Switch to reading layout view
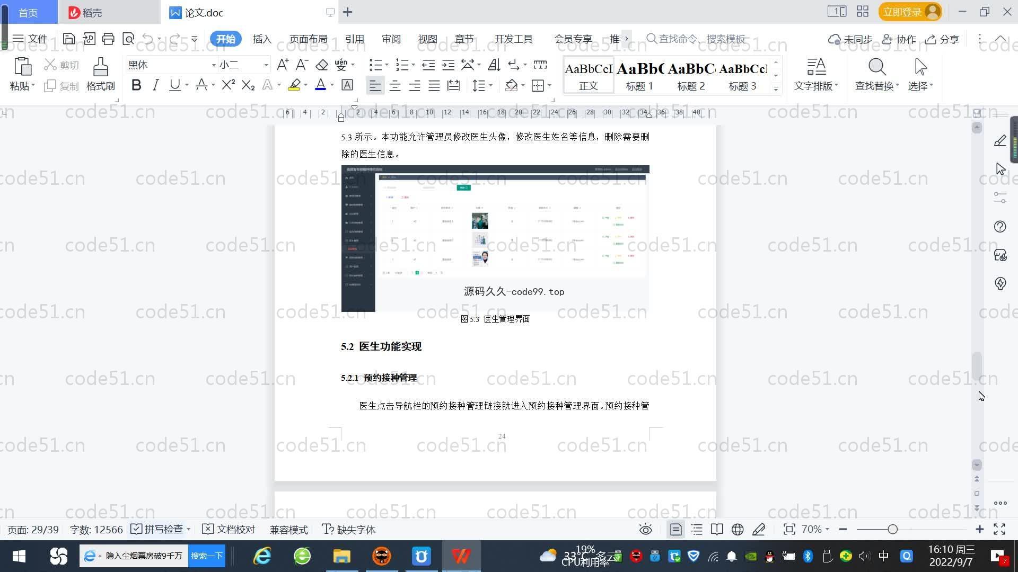 (x=717, y=530)
